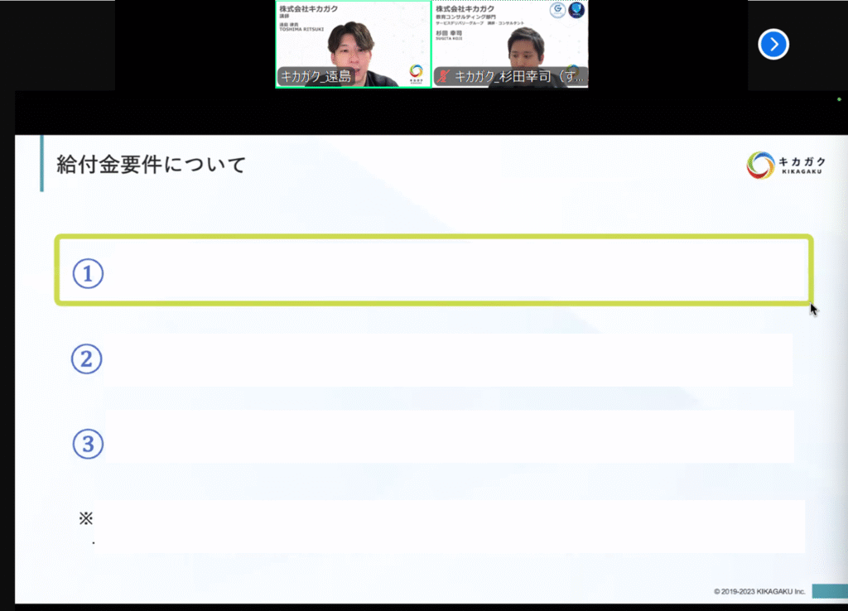Viewport: 848px width, 611px height.
Task: Click the blank white box beside ②
Action: 447,360
